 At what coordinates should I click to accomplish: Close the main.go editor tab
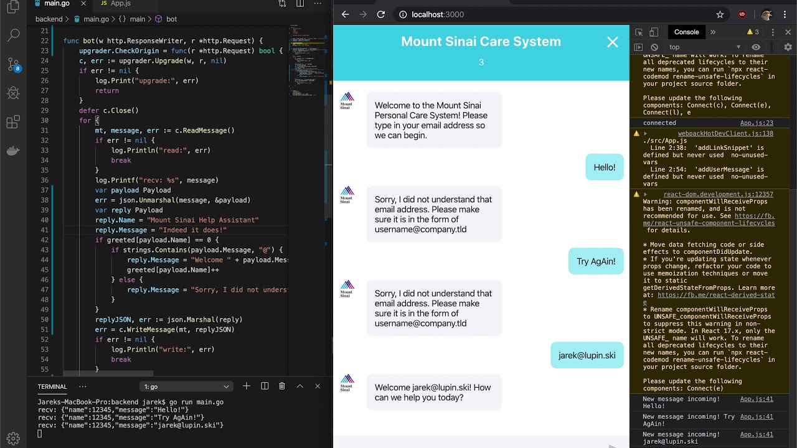83,3
